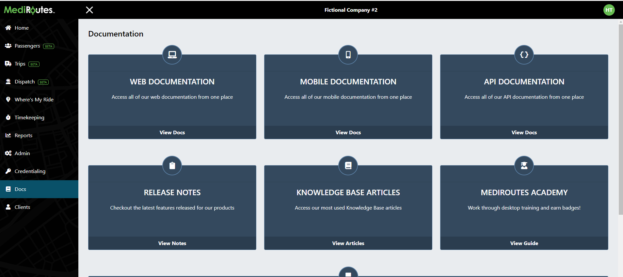The height and width of the screenshot is (277, 623).
Task: Click the MediRoutes logo
Action: pos(29,10)
